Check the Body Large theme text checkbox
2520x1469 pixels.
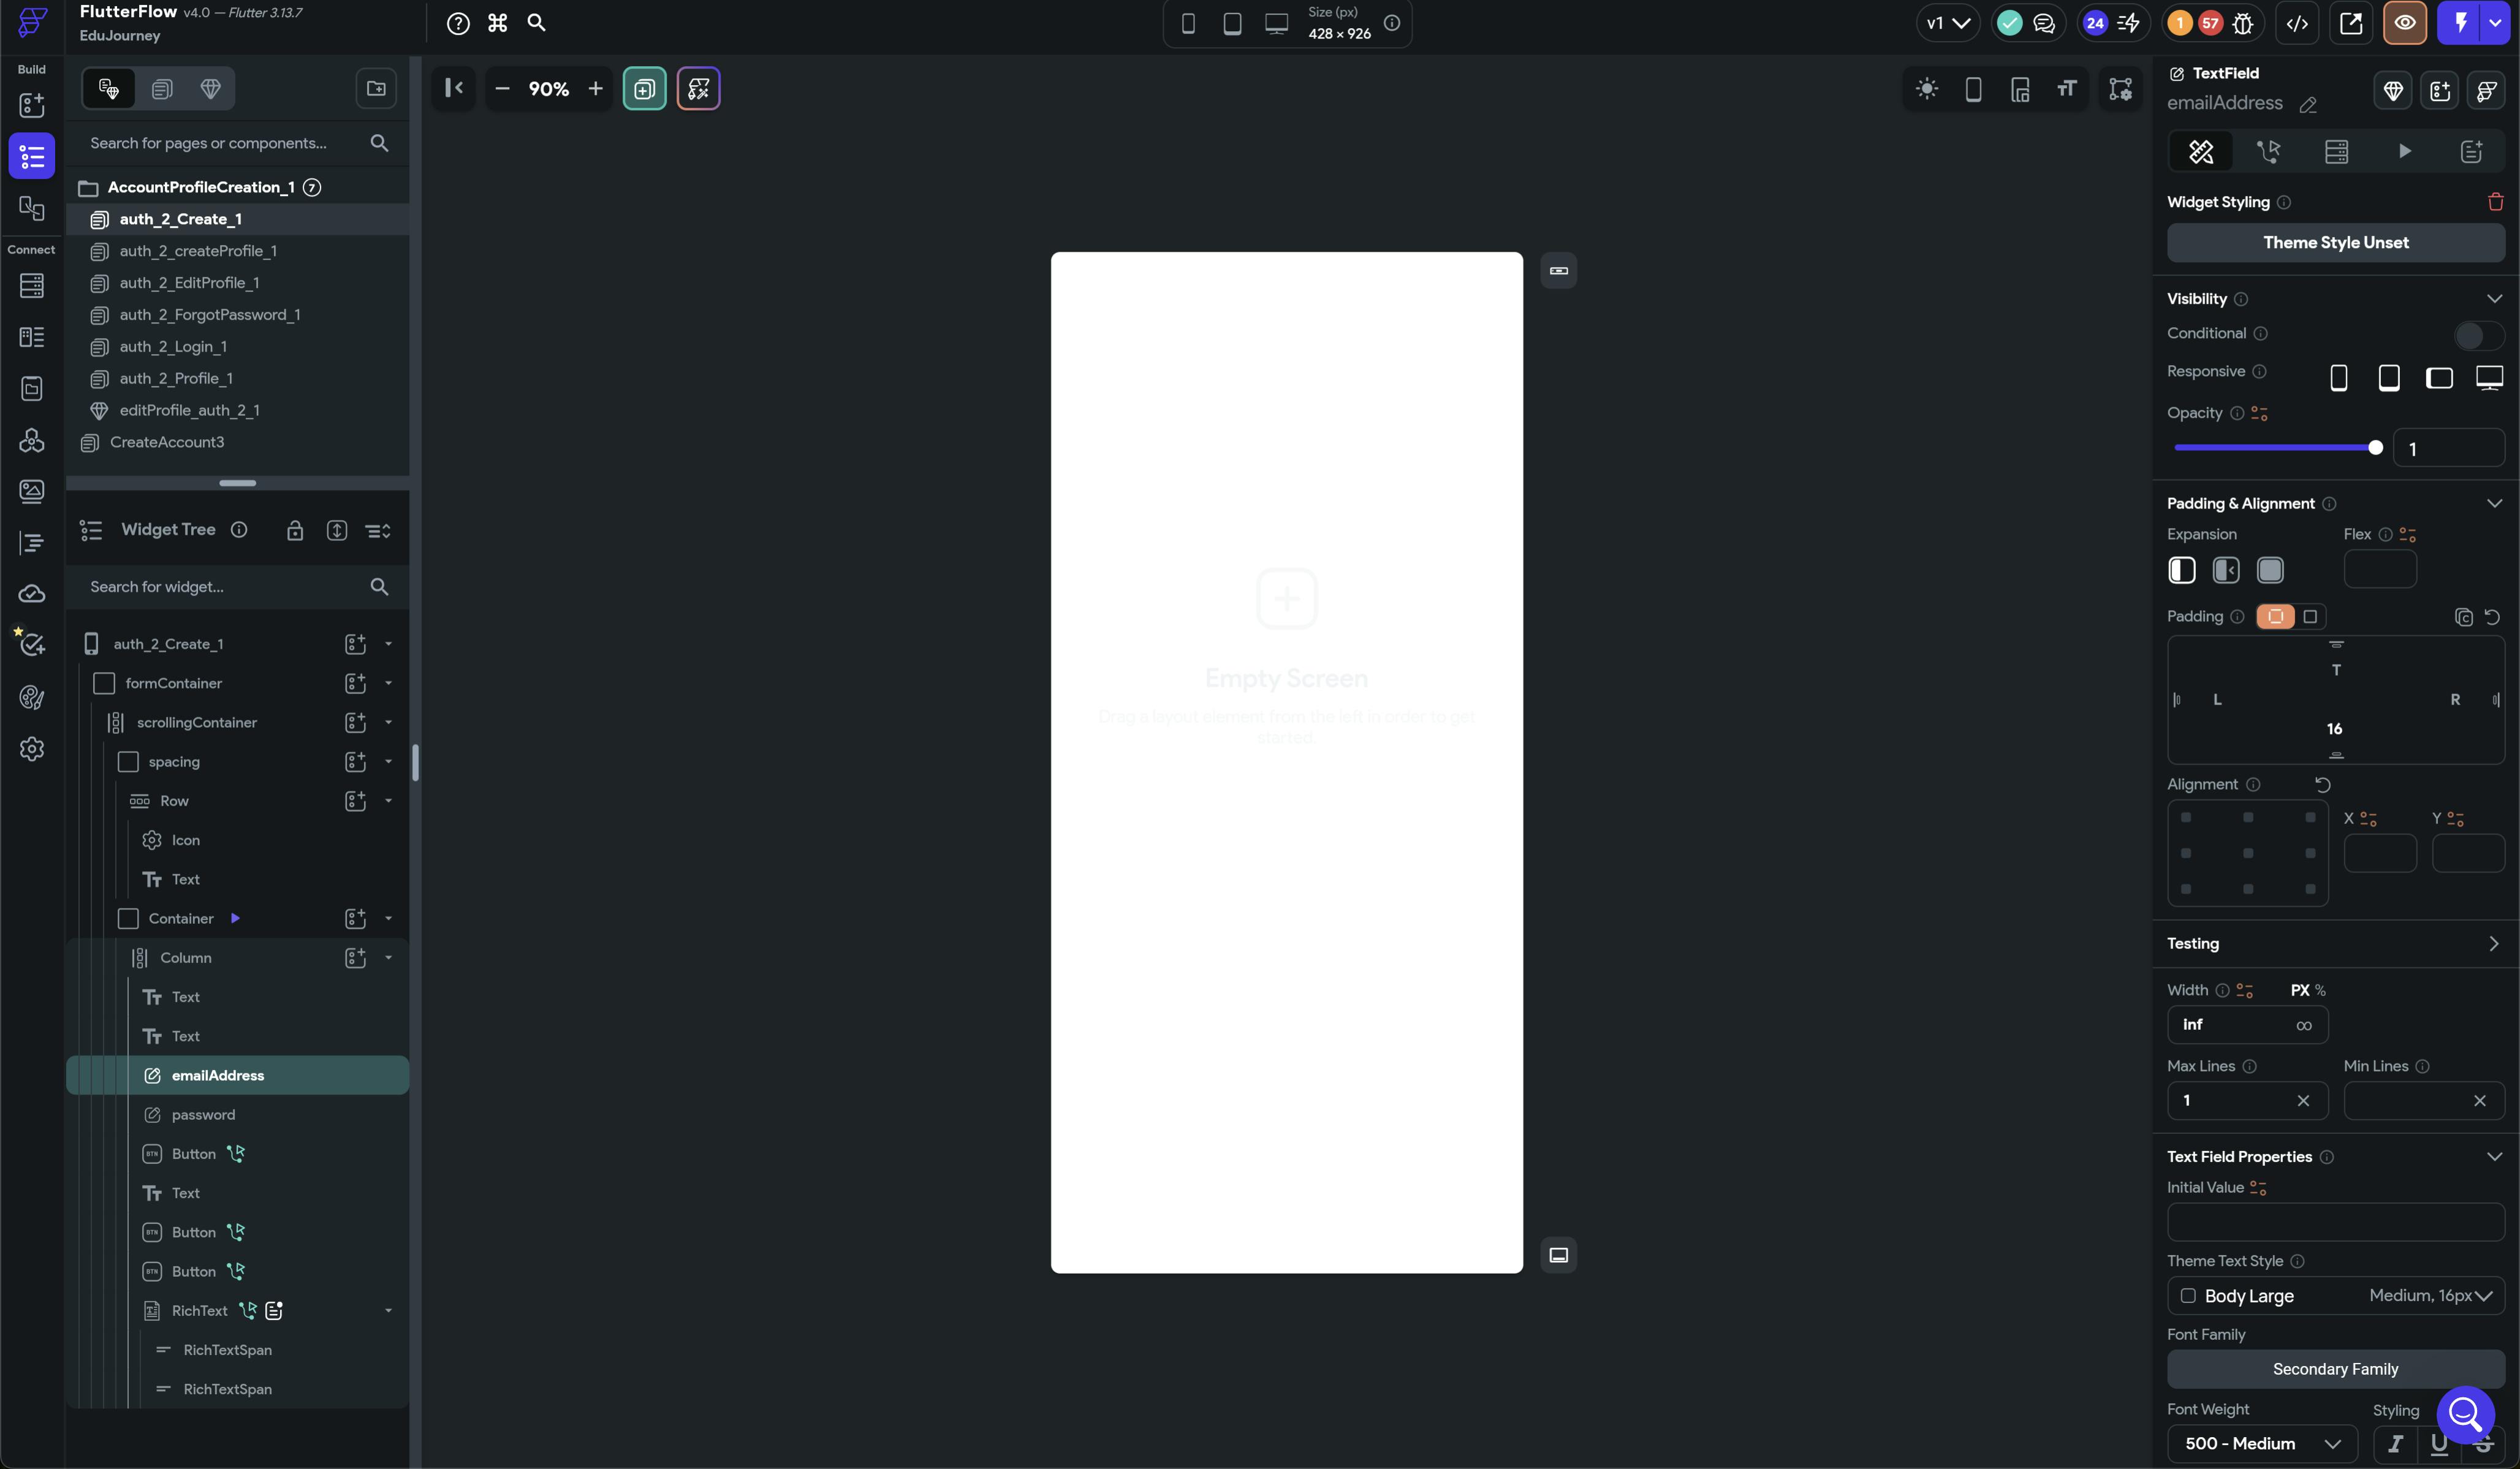[2188, 1296]
